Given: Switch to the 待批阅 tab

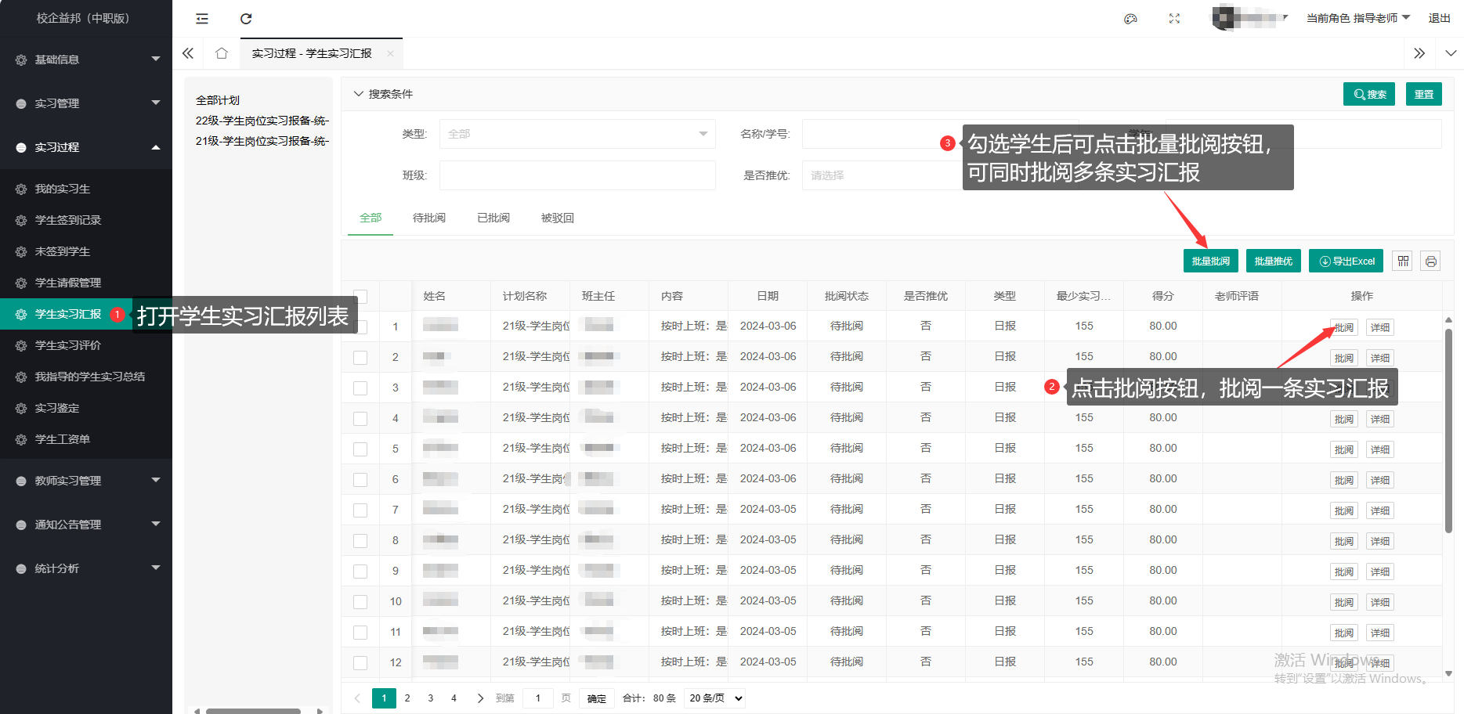Looking at the screenshot, I should pyautogui.click(x=428, y=218).
